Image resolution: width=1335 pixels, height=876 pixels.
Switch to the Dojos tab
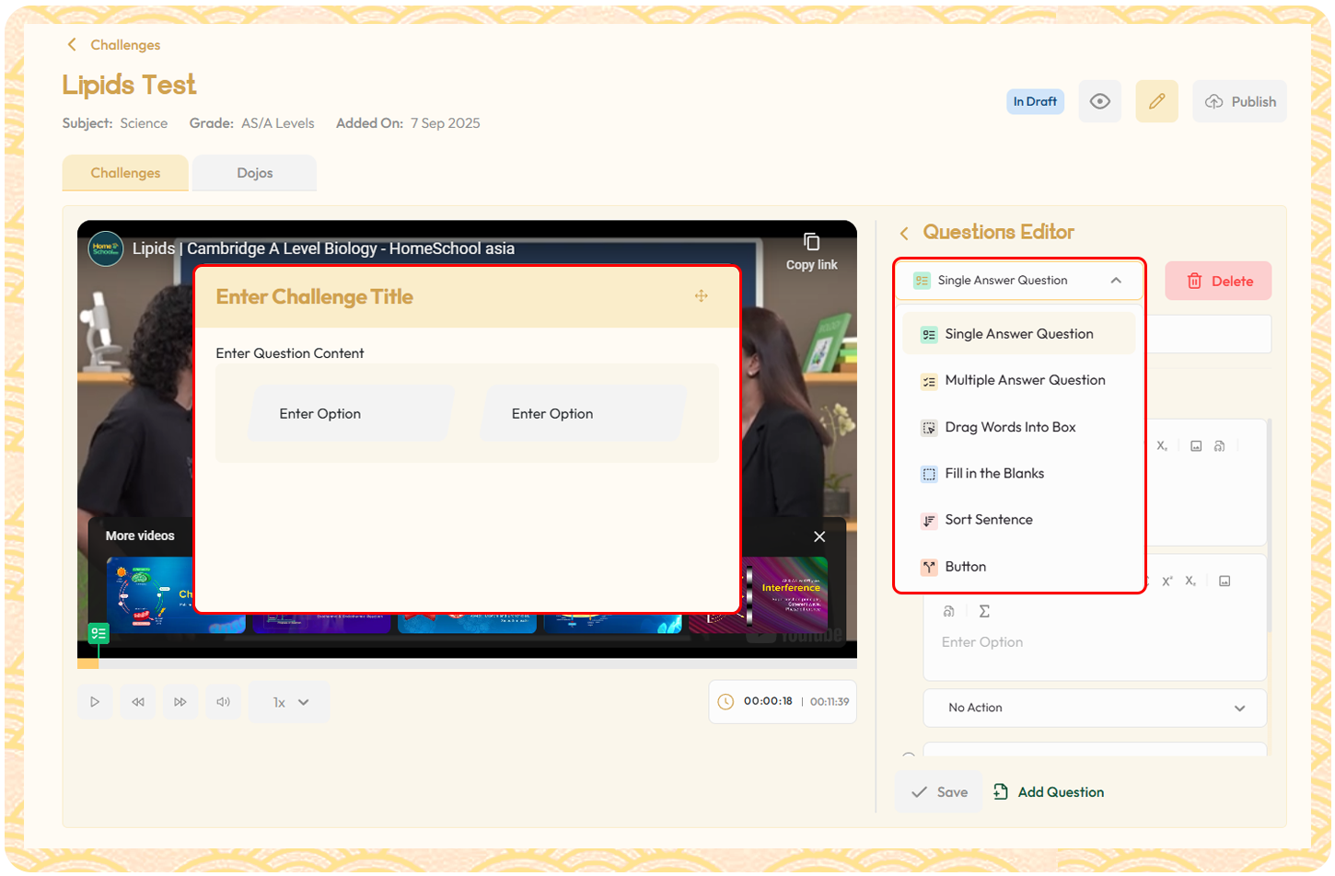coord(254,173)
